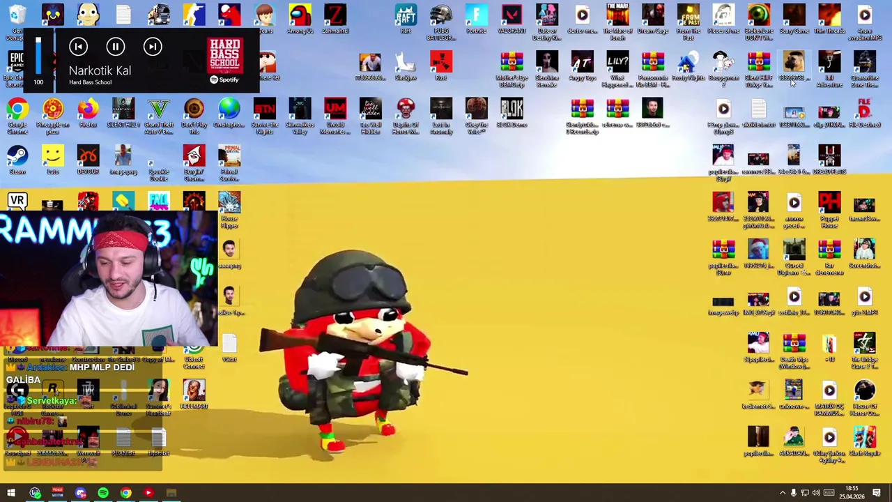Open the taskbar volume control
892x502 pixels.
[816, 493]
